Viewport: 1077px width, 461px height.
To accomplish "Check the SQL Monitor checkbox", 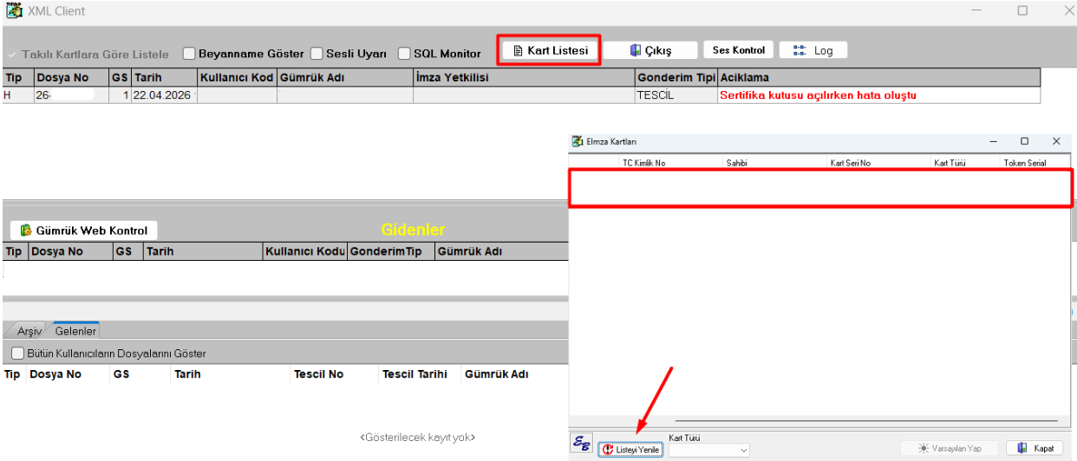I will pyautogui.click(x=404, y=54).
